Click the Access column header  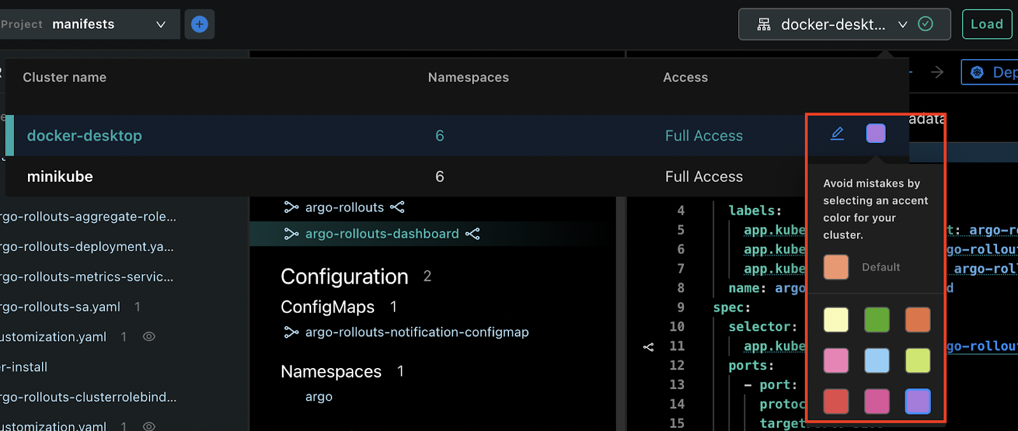pyautogui.click(x=685, y=77)
